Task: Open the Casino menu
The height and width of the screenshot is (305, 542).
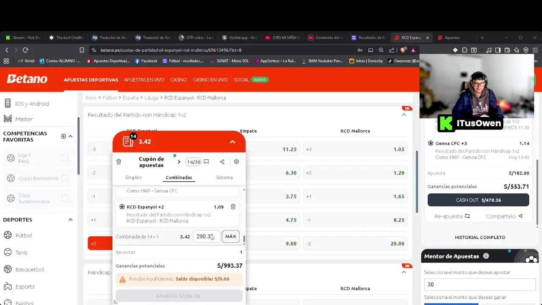Action: click(178, 80)
